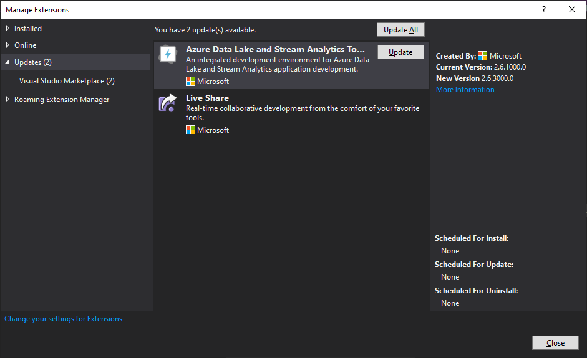Click the 'You have 2 update(s) available' message
The image size is (587, 358).
tap(205, 30)
